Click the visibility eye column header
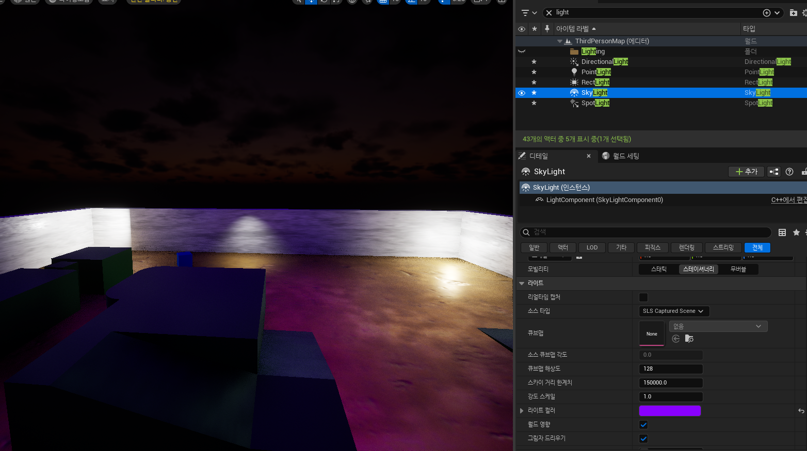This screenshot has height=451, width=807. [522, 29]
